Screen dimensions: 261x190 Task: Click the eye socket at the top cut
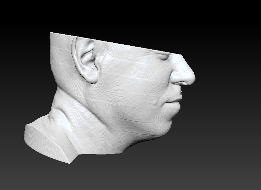(x=162, y=56)
